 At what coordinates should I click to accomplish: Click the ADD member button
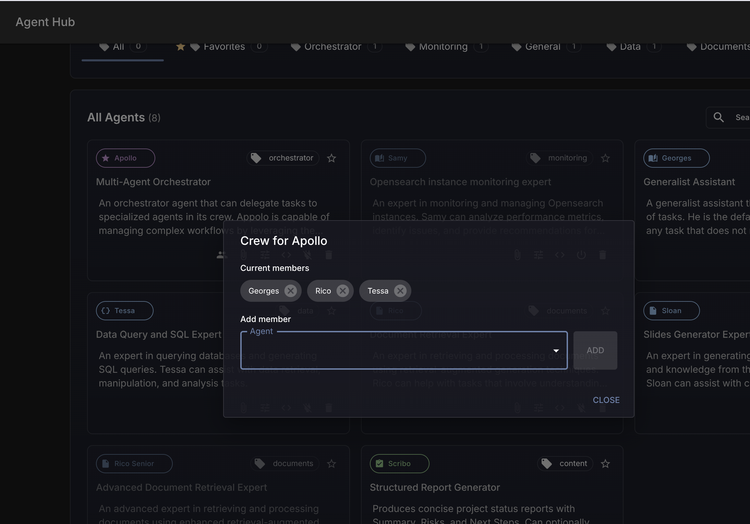[595, 350]
